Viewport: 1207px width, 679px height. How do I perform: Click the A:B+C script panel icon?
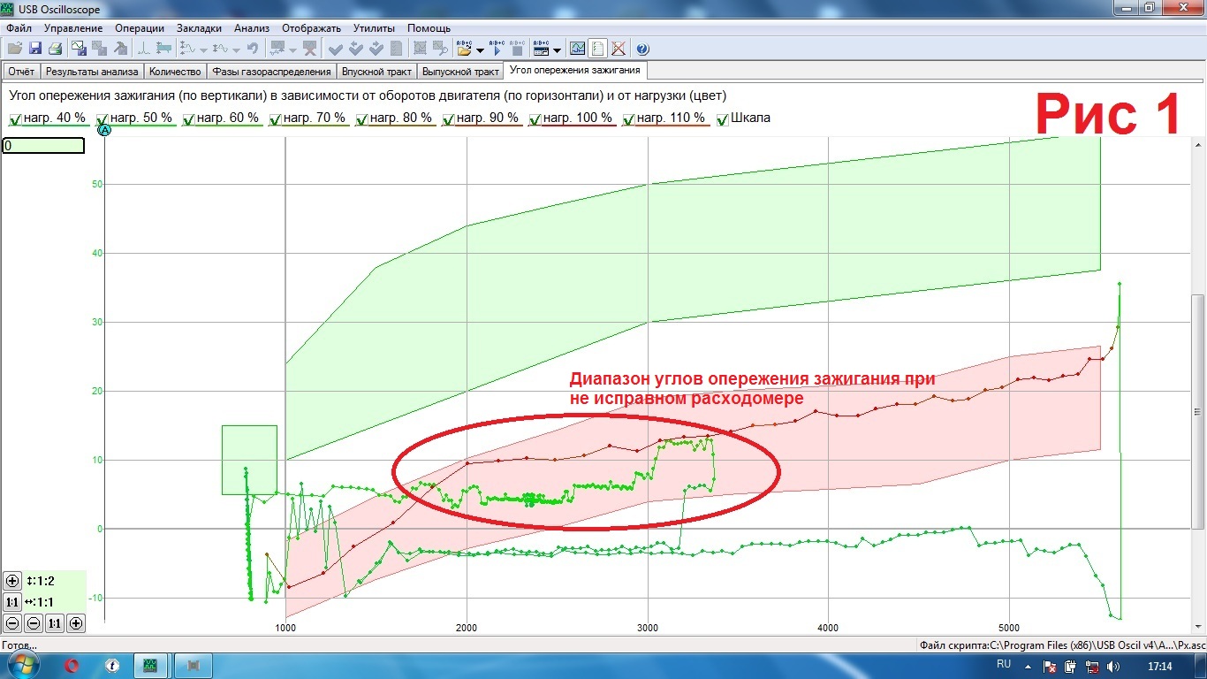point(541,49)
